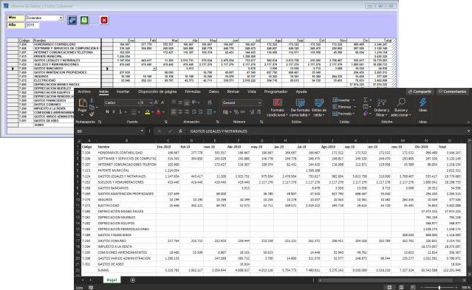This screenshot has height=290, width=472.
Task: Switch to the Fórmulas tab
Action: tap(193, 92)
